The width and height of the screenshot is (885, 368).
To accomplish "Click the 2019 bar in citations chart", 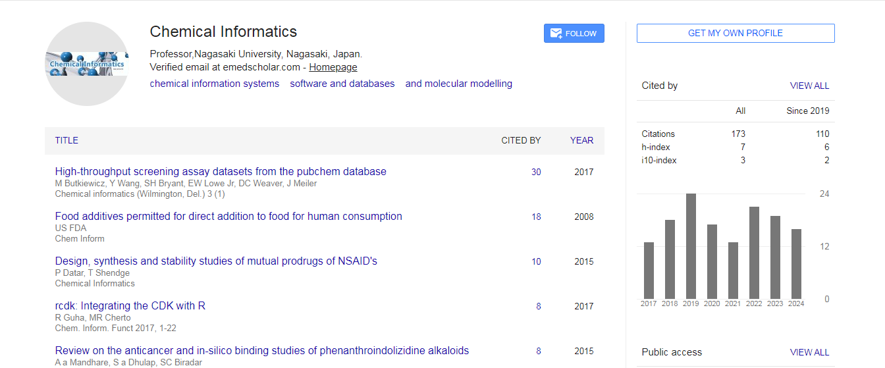I will 691,246.
